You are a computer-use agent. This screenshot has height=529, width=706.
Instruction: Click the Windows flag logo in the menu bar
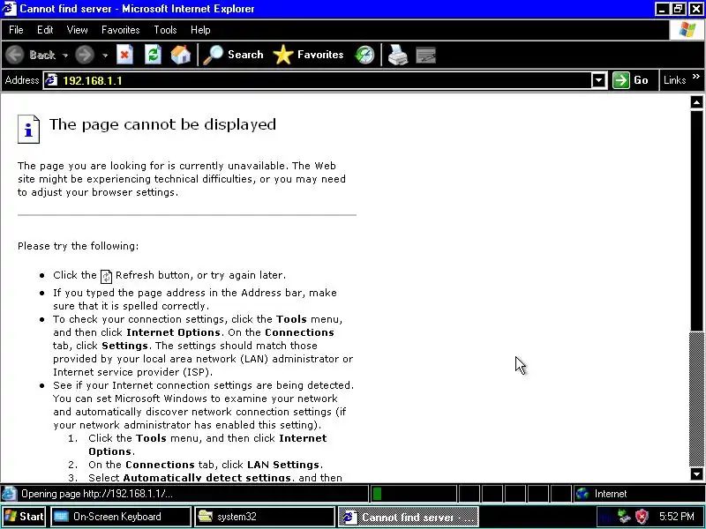687,30
